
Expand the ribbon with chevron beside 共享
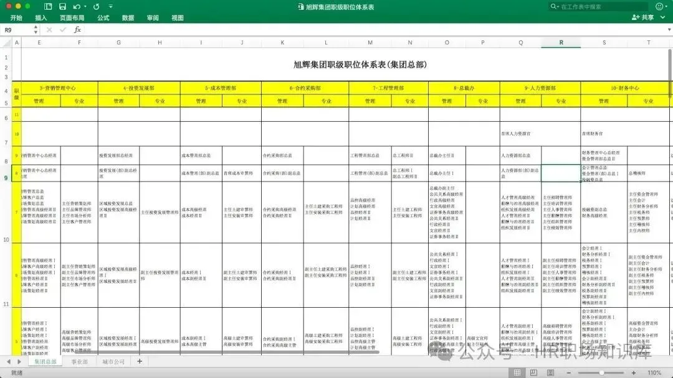click(x=662, y=17)
